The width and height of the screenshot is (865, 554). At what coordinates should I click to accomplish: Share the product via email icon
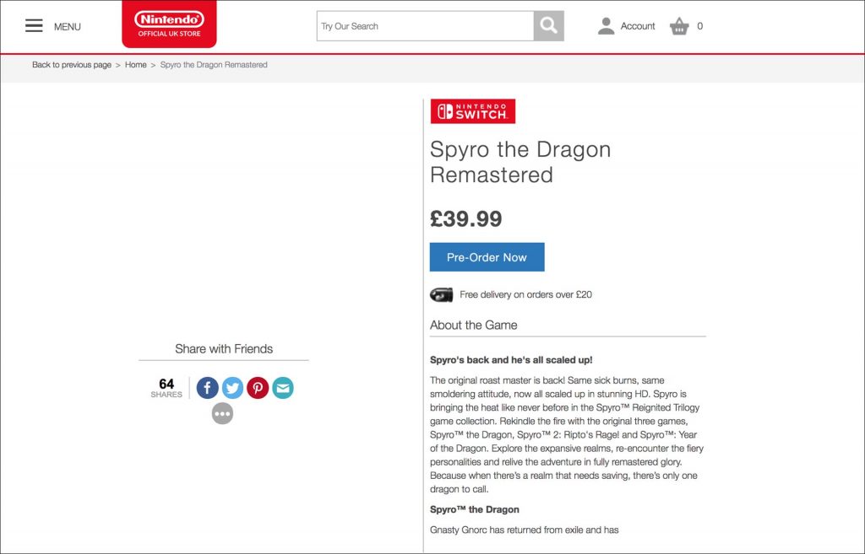coord(283,388)
